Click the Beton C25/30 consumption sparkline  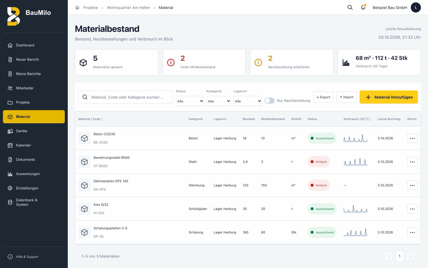355,138
